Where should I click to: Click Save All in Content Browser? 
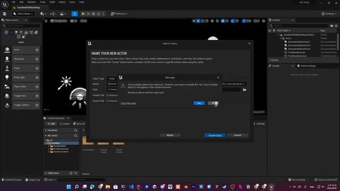coord(79,124)
